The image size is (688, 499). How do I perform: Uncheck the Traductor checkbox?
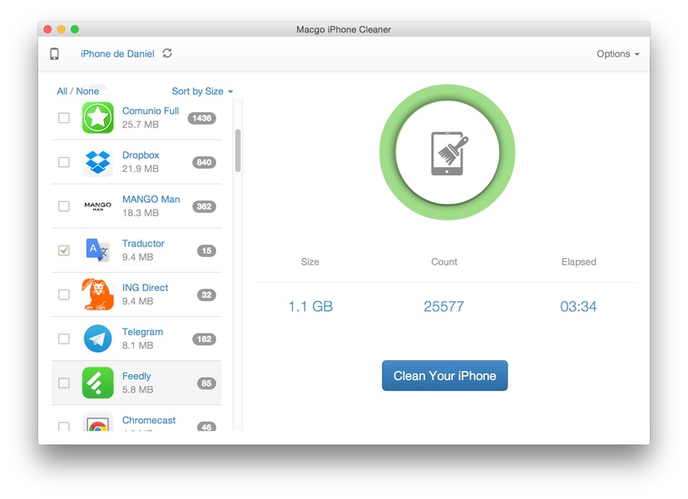[x=64, y=250]
